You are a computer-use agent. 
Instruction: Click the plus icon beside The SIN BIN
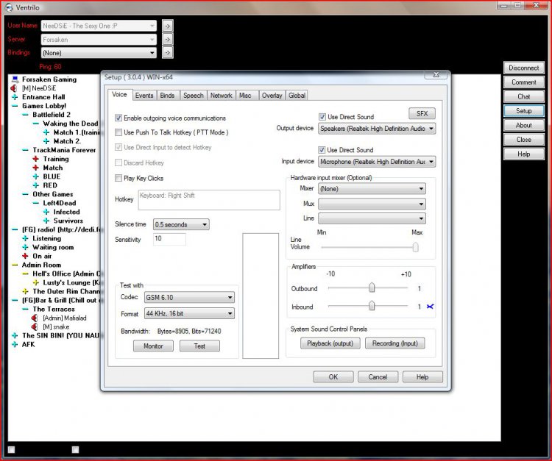(15, 335)
